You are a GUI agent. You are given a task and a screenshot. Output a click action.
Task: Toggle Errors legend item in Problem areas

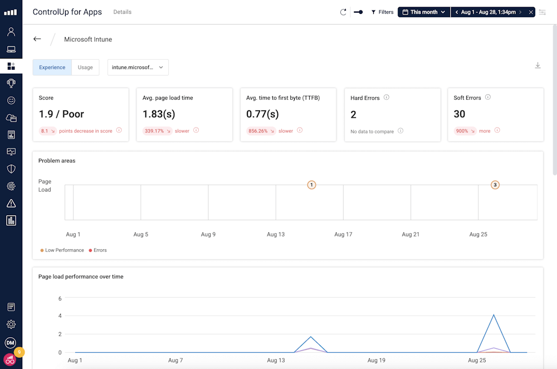(x=97, y=250)
